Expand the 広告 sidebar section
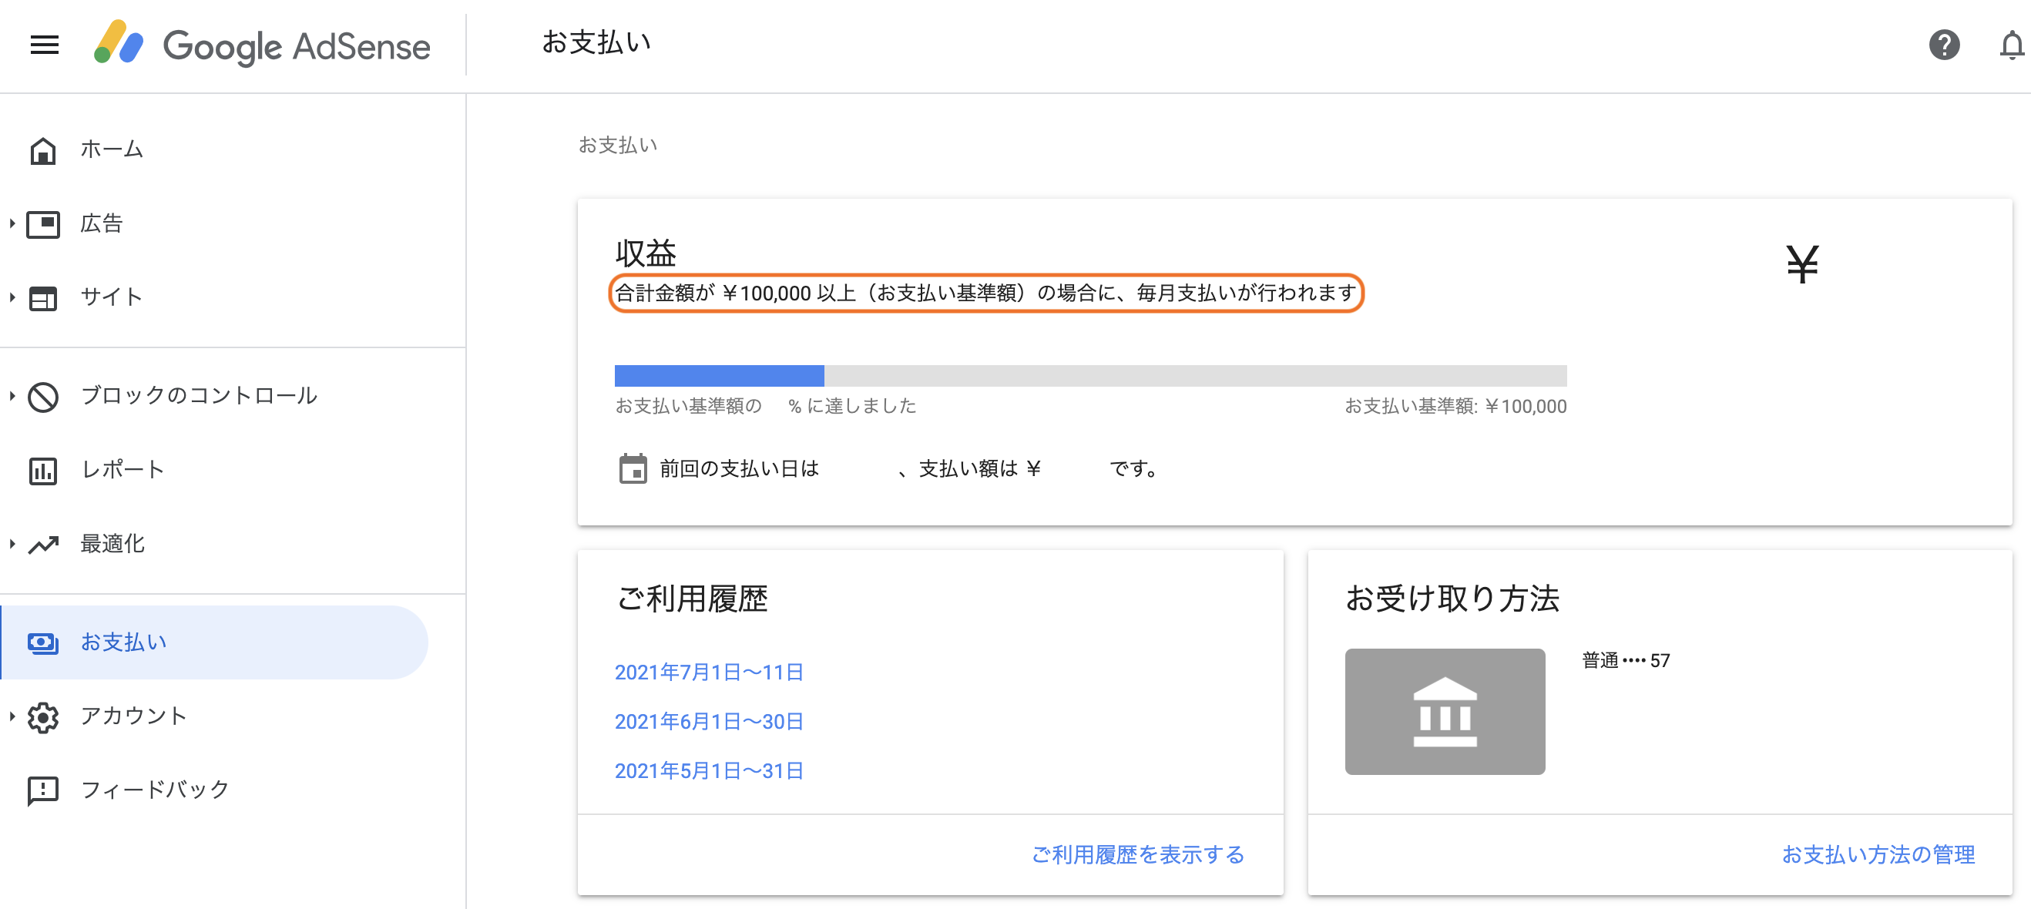 coord(12,224)
